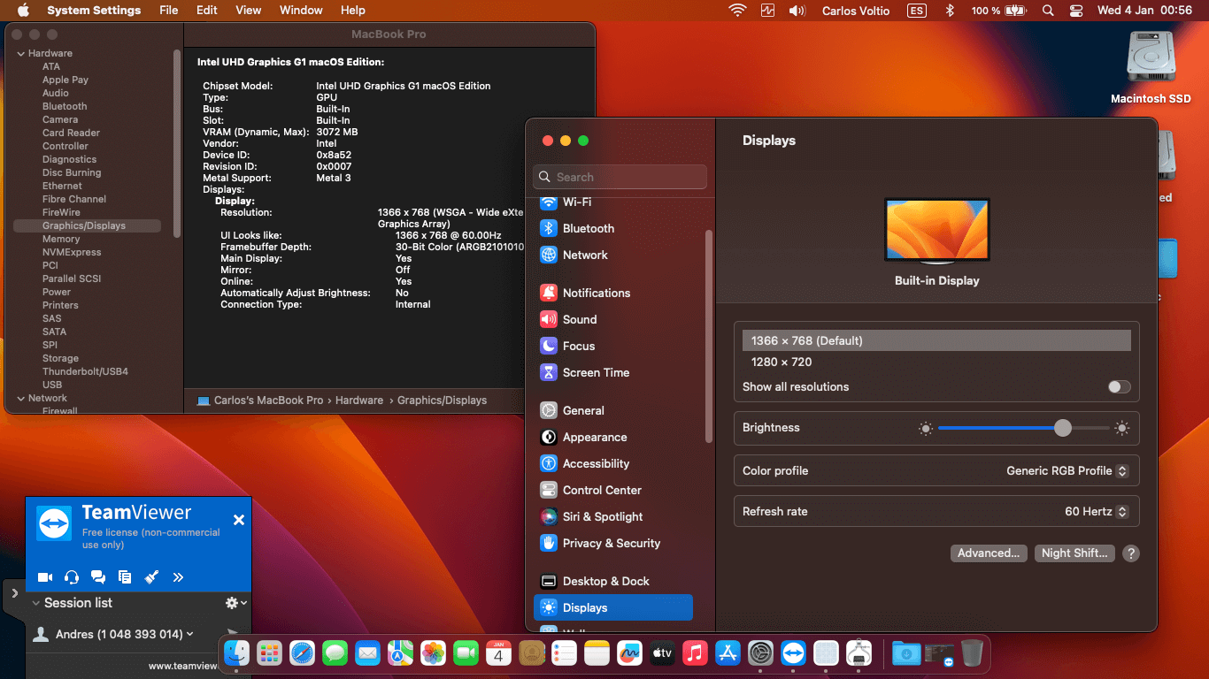Viewport: 1209px width, 679px height.
Task: Open Sound settings in sidebar
Action: tap(580, 319)
